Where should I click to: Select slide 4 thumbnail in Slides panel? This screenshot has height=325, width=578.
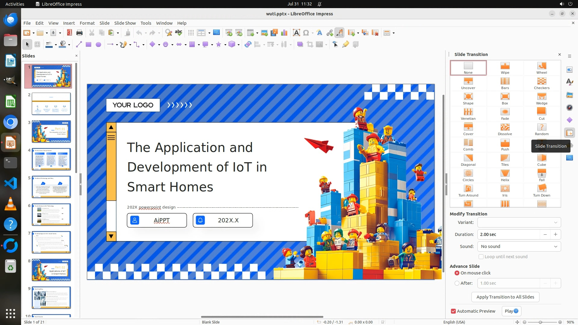coord(51,159)
